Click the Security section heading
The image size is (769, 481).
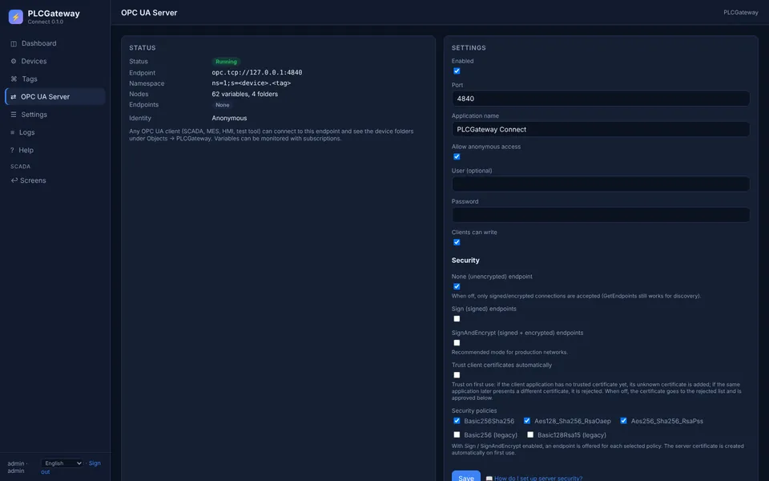pyautogui.click(x=465, y=261)
